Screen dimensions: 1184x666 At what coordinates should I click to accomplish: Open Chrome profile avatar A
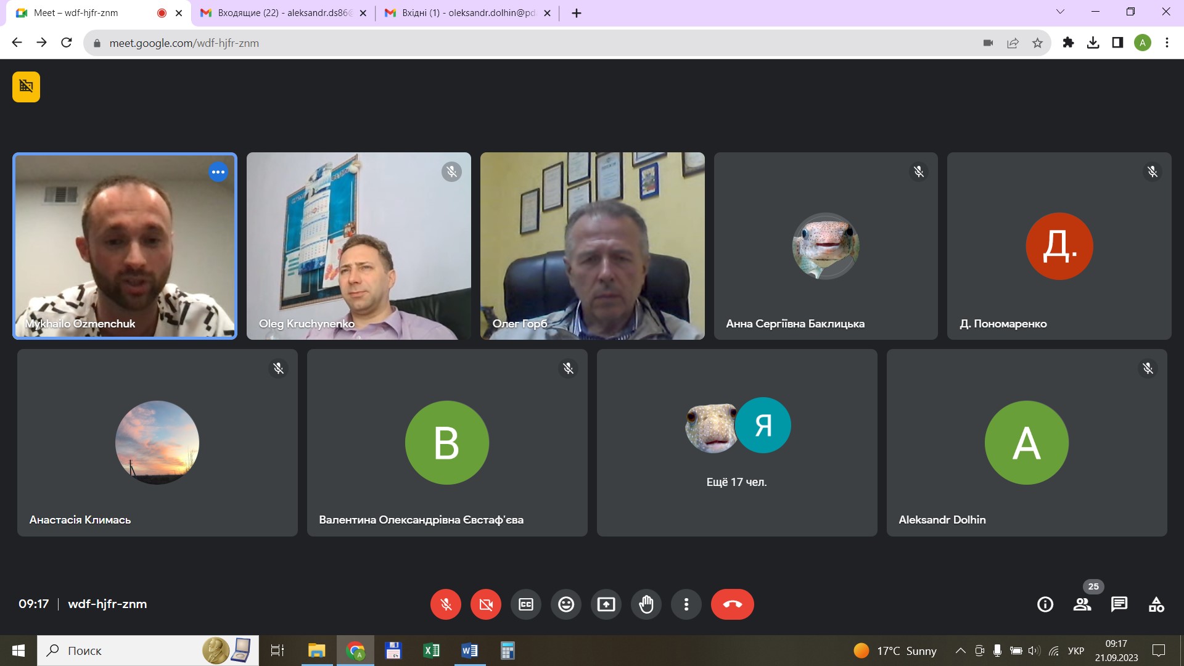coord(1143,43)
